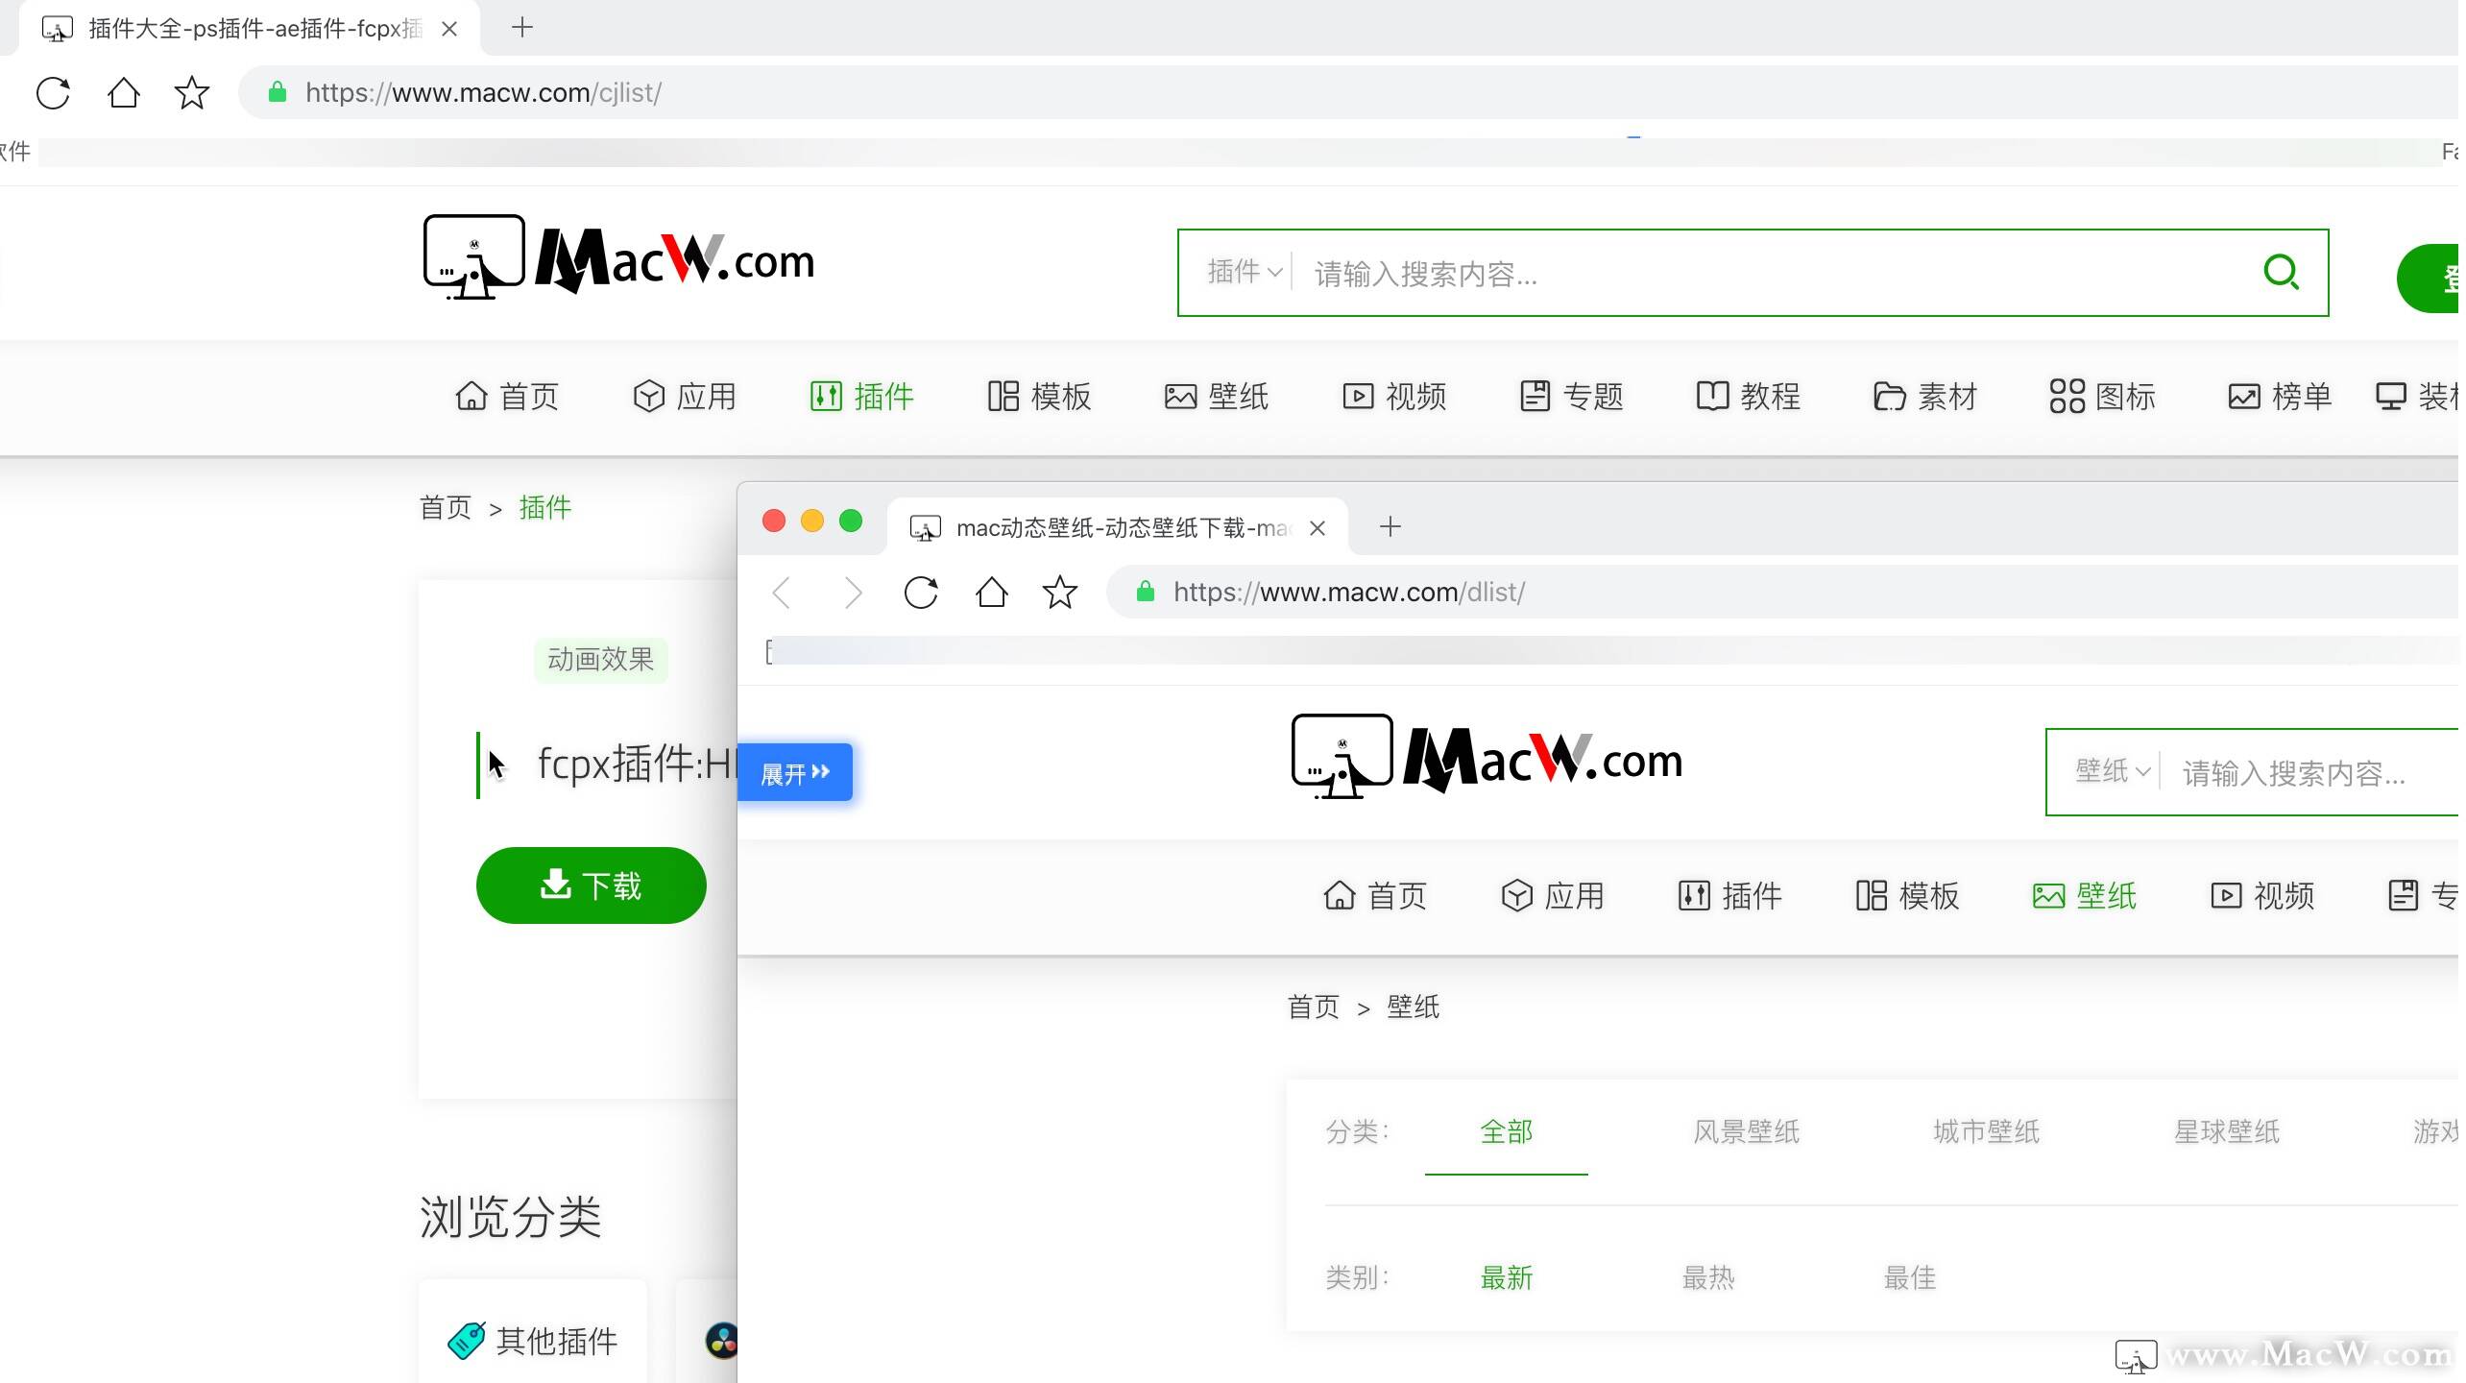Sort wallpapers by 最新

[x=1507, y=1277]
